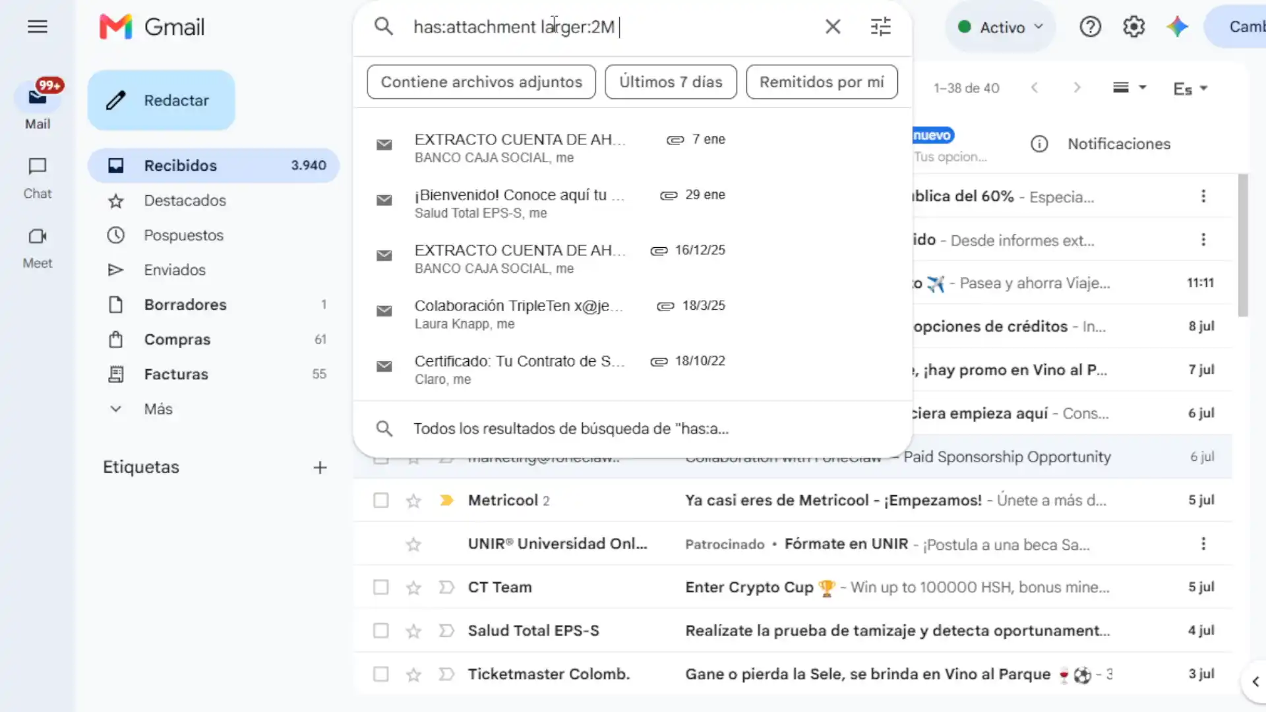The height and width of the screenshot is (712, 1266).
Task: Open more options for the UNIR sponsored row
Action: click(1203, 544)
